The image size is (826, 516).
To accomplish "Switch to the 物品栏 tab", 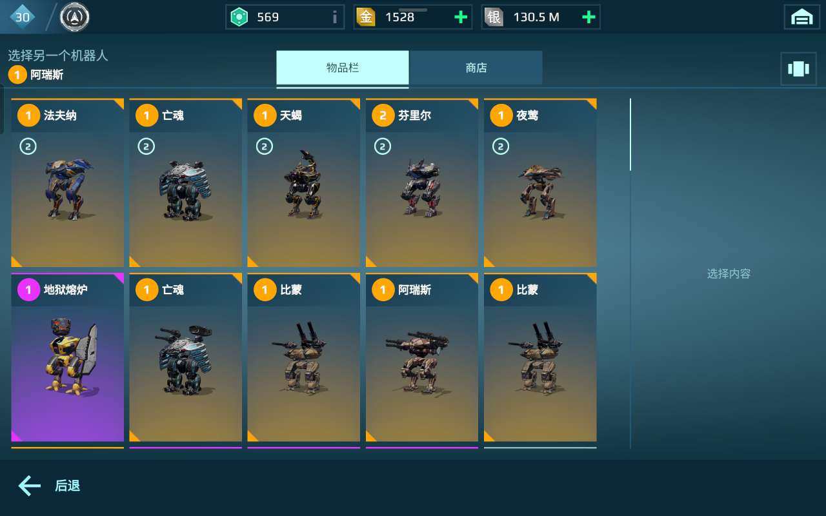I will tap(343, 68).
